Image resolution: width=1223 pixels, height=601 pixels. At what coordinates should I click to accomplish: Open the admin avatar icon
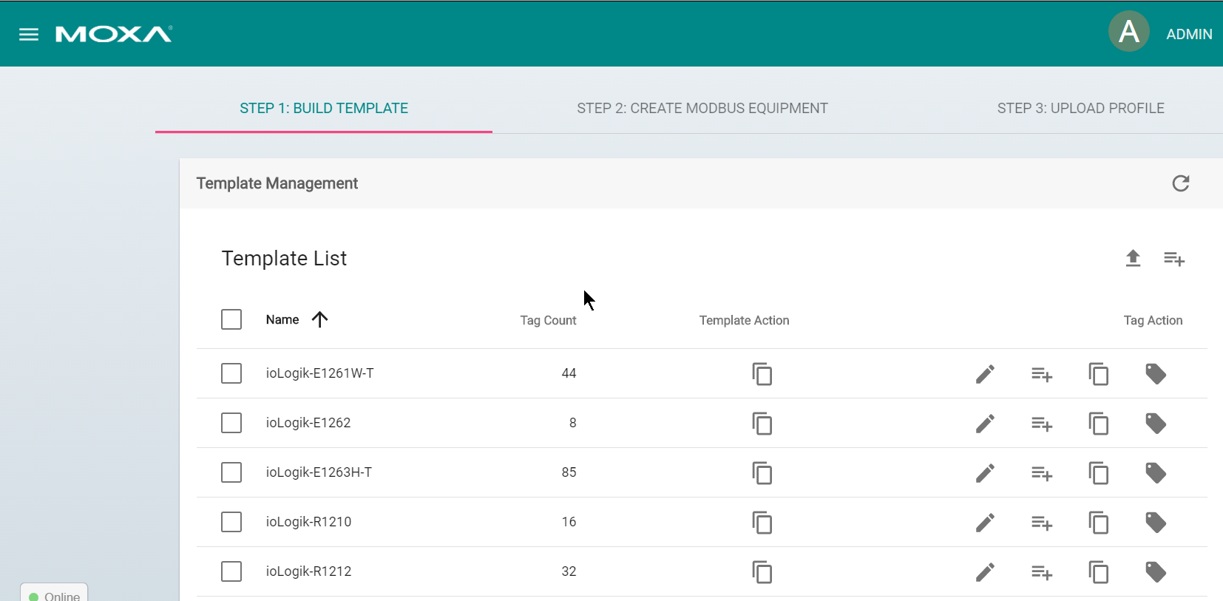click(1128, 31)
